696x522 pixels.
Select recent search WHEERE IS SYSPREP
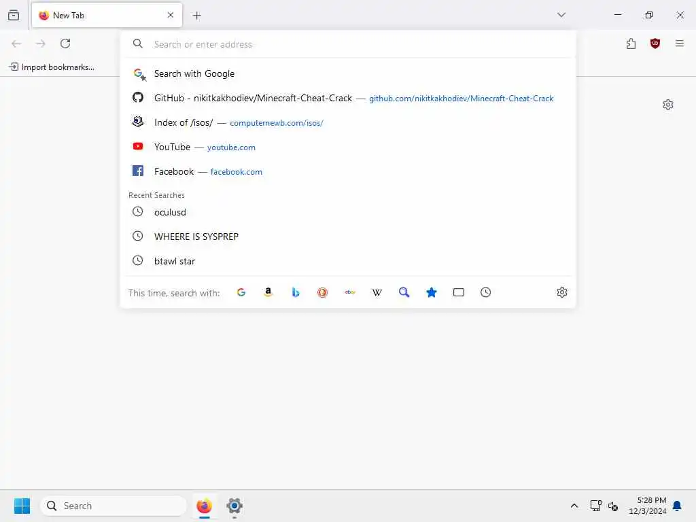[347, 237]
